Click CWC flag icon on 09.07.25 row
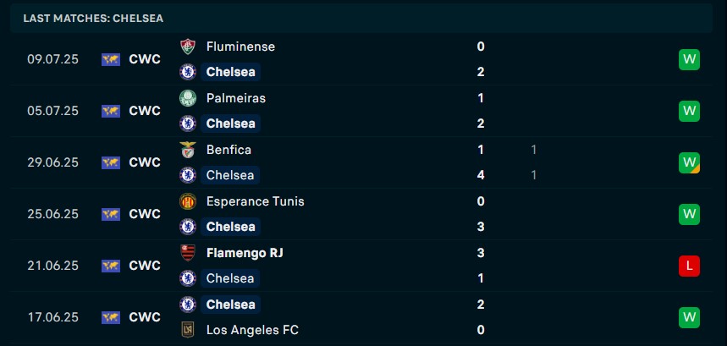This screenshot has width=727, height=346. (x=111, y=59)
